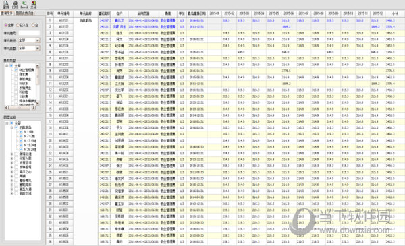Toggle the 全部 checkbox in the fee type tree
The image size is (405, 246).
click(x=11, y=66)
